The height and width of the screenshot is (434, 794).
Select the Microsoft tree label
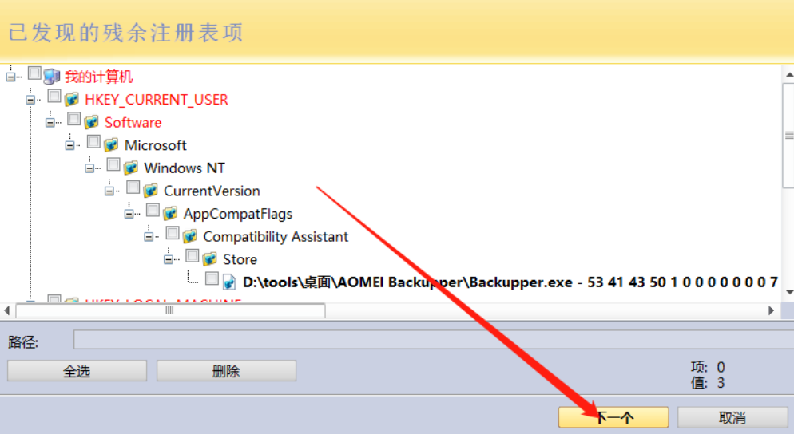(156, 145)
